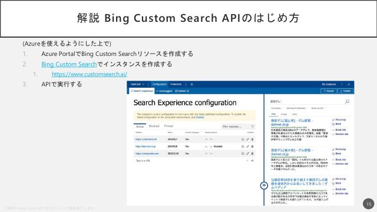Image resolution: width=377 pixels, height=212 pixels.
Task: Edit pencil icon in damcard.net row
Action: (247, 140)
